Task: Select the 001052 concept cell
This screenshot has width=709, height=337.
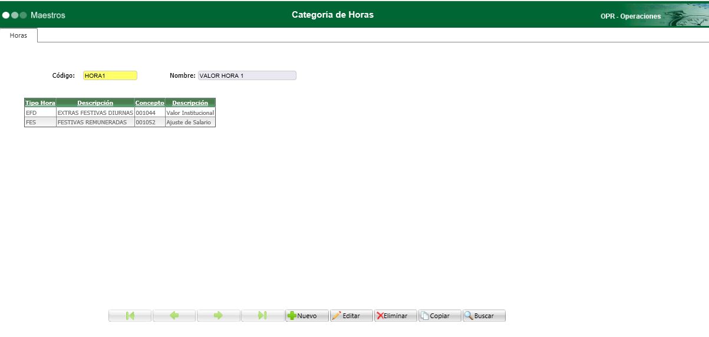Action: pos(150,122)
